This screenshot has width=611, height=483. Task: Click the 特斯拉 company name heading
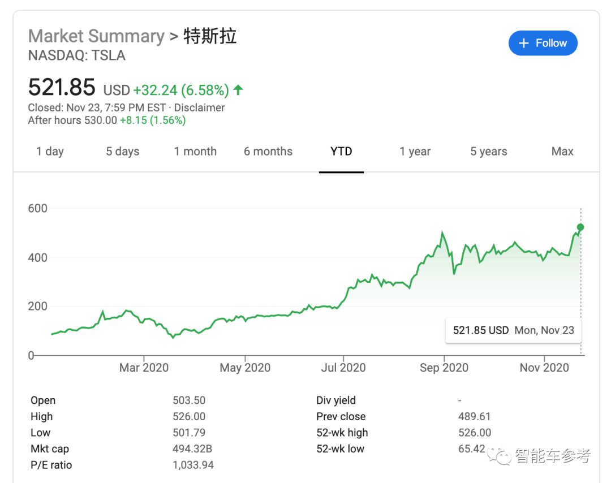click(210, 36)
